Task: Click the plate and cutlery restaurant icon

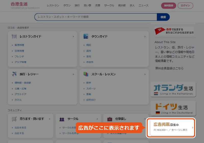Action: pos(14,36)
